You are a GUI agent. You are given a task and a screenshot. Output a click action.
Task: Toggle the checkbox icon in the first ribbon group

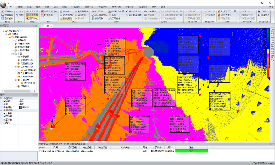(3, 19)
